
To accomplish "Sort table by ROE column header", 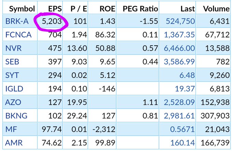I will tap(107, 9).
